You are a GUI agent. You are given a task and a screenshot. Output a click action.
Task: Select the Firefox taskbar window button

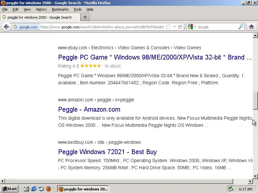point(83,189)
